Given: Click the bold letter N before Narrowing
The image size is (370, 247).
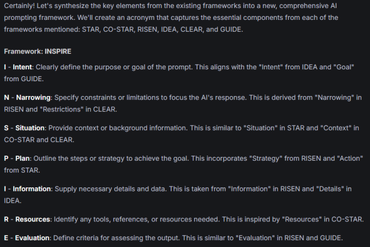Looking at the screenshot, I should tap(7, 98).
